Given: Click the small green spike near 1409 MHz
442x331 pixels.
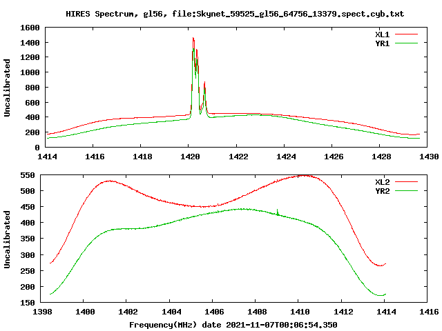Looking at the screenshot, I should click(x=278, y=211).
